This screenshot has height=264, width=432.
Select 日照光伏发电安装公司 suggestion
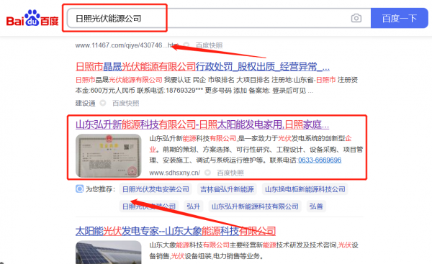click(156, 189)
